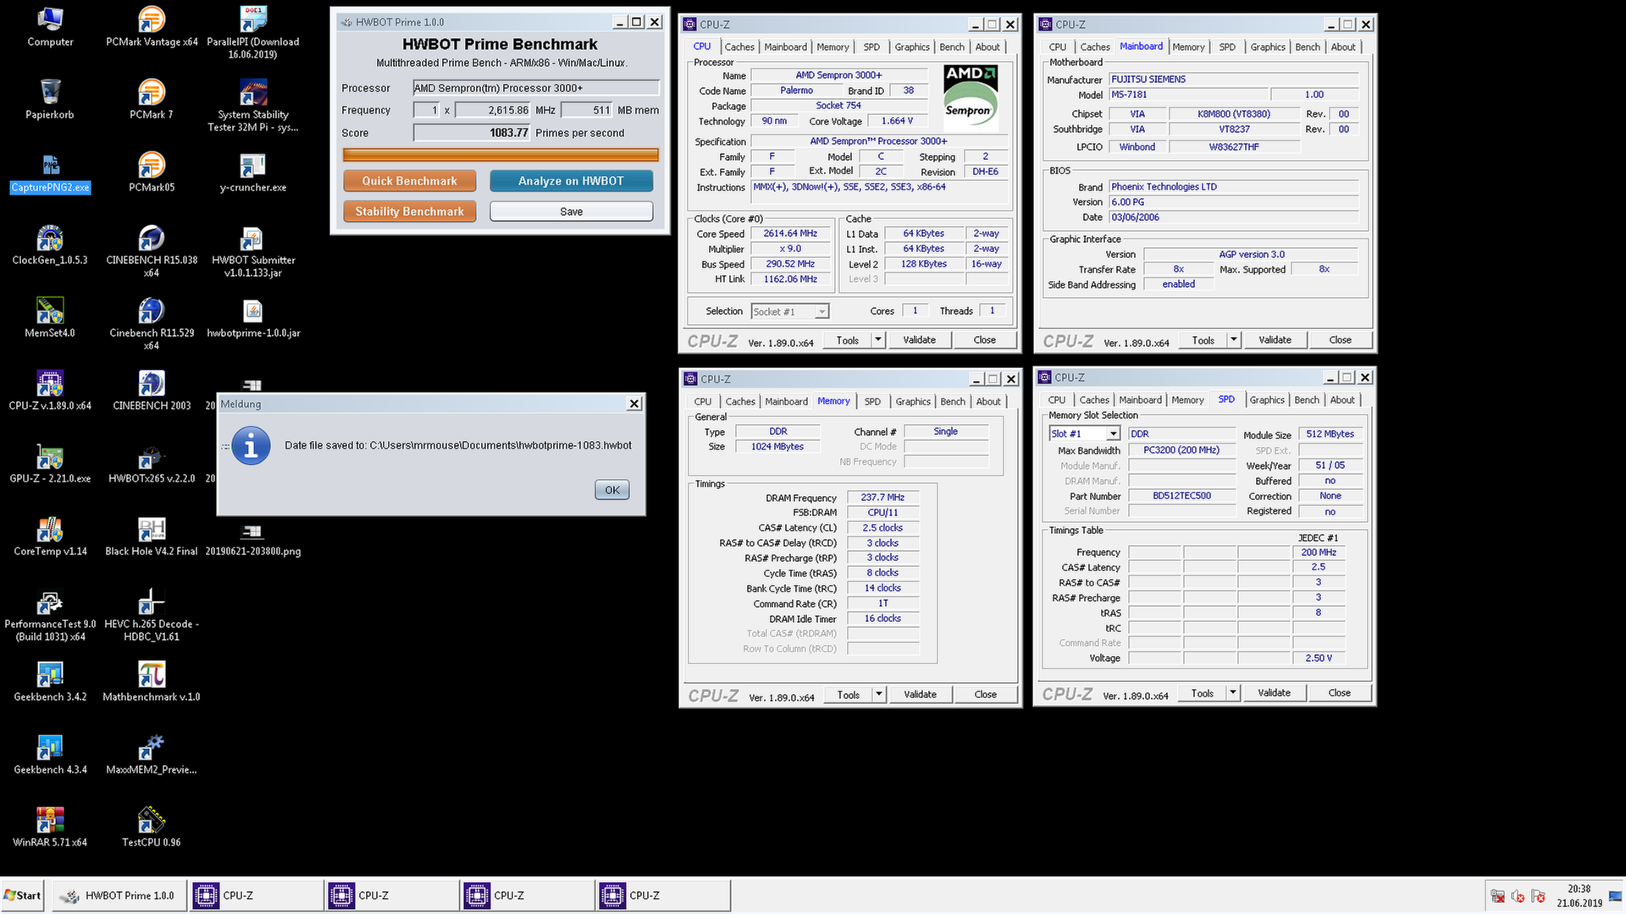Open the Papierkorb recycle bin icon
1626x914 pixels.
tap(50, 100)
